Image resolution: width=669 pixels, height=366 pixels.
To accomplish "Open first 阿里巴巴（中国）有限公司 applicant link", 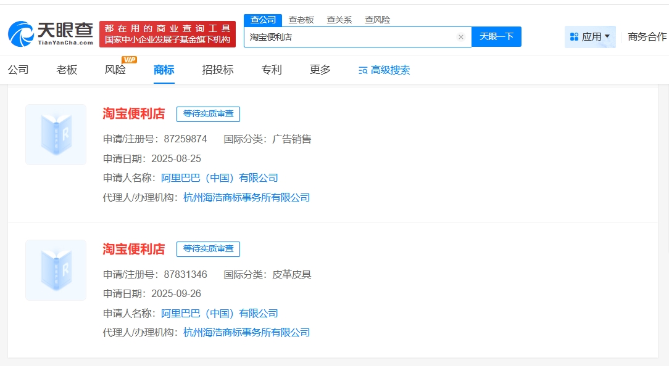I will (x=220, y=178).
